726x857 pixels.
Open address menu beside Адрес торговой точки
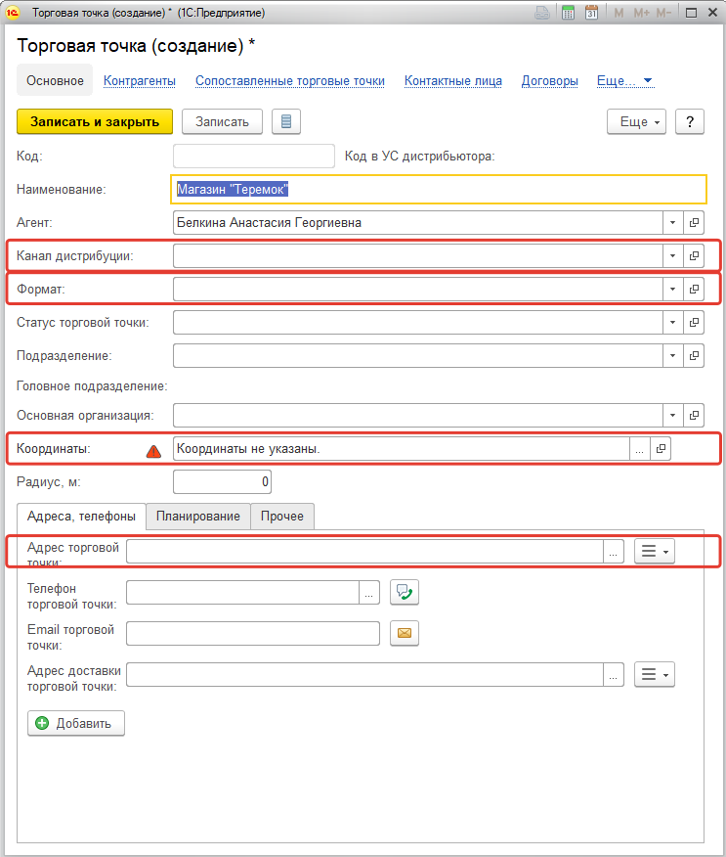tap(655, 551)
